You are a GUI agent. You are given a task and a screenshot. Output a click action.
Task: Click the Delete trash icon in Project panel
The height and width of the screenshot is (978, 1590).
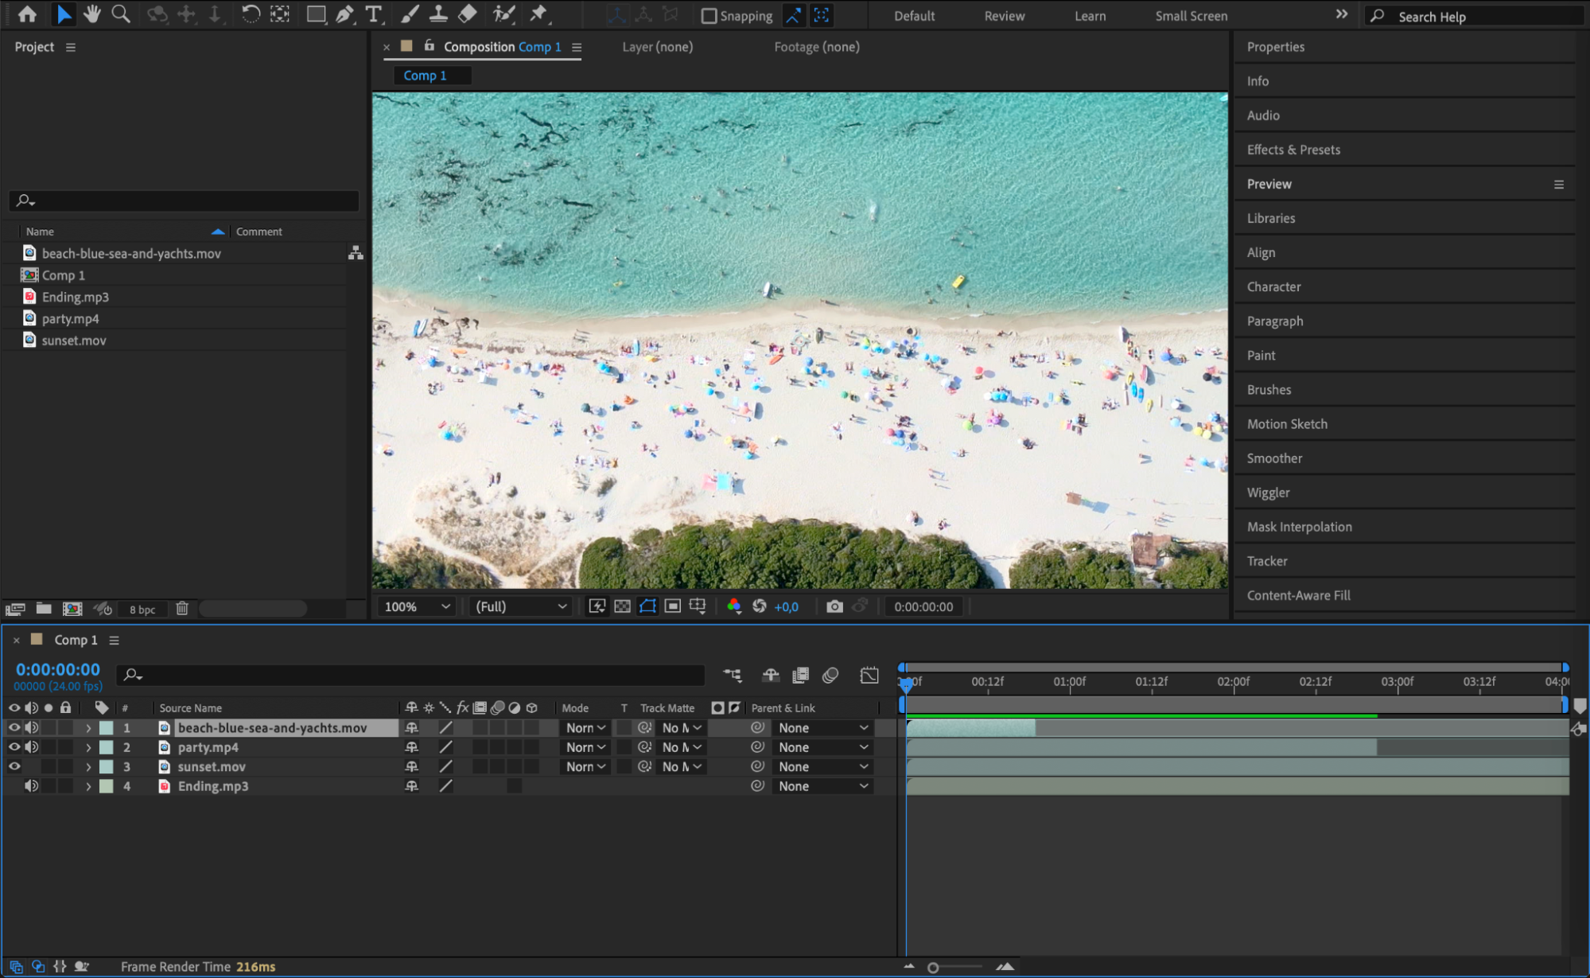click(182, 609)
